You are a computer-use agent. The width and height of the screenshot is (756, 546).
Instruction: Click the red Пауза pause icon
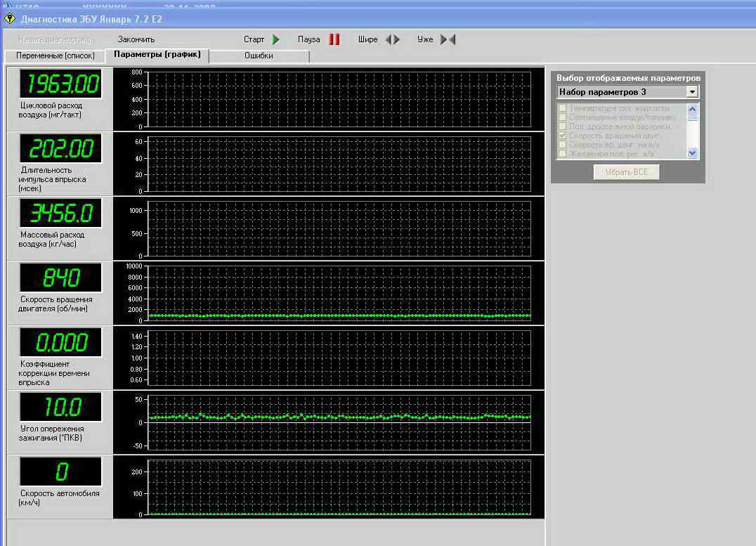pyautogui.click(x=334, y=39)
